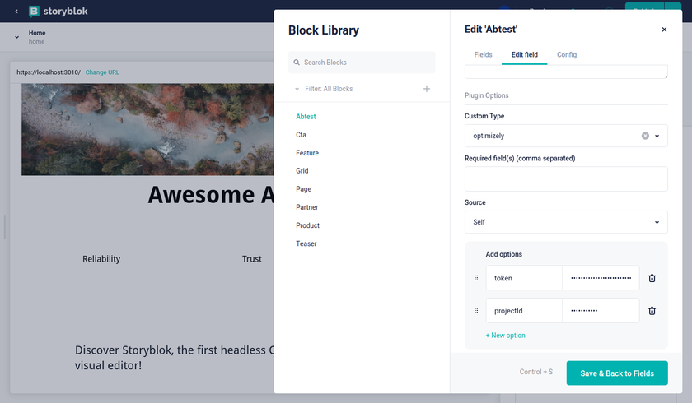This screenshot has width=692, height=403.
Task: Select the Abtest block
Action: tap(306, 117)
